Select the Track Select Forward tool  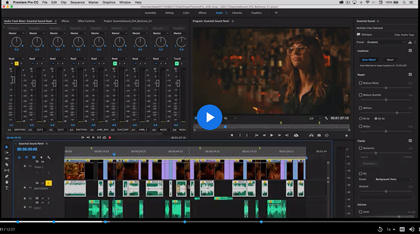click(7, 152)
